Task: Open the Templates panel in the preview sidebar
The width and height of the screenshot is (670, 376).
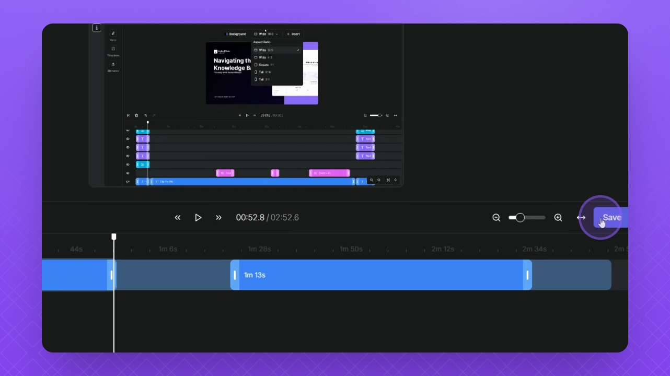Action: coord(113,51)
